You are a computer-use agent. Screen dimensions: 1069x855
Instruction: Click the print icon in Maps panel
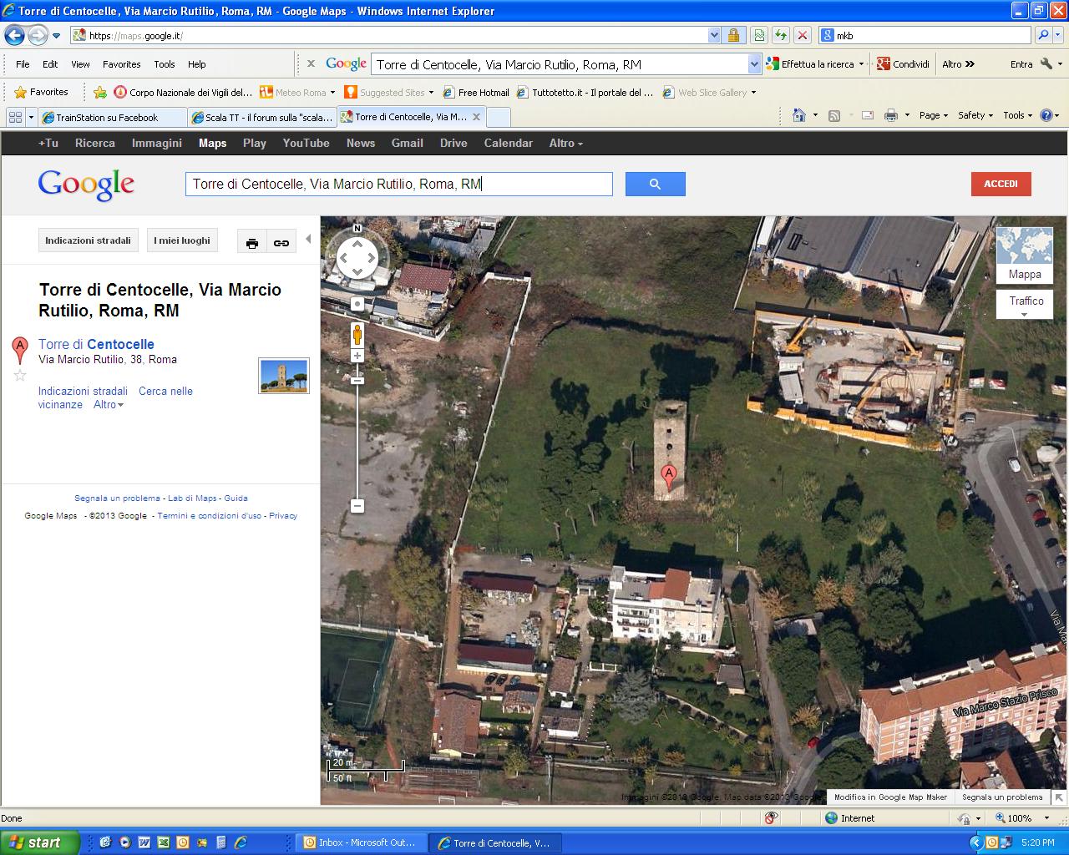coord(252,243)
